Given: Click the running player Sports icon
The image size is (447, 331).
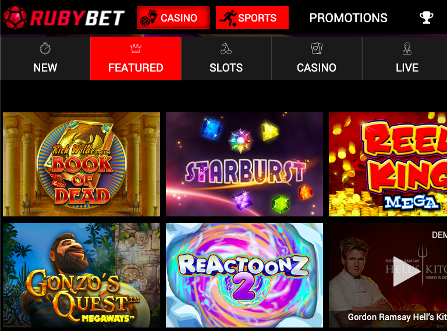Looking at the screenshot, I should tap(228, 17).
